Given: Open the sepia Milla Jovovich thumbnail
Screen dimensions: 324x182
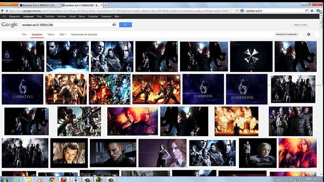Looking at the screenshot, I should point(69,153).
